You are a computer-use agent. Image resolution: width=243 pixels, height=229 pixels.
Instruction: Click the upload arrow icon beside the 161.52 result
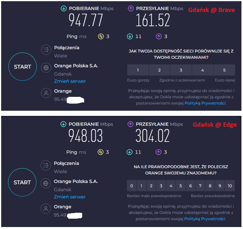pyautogui.click(x=131, y=8)
